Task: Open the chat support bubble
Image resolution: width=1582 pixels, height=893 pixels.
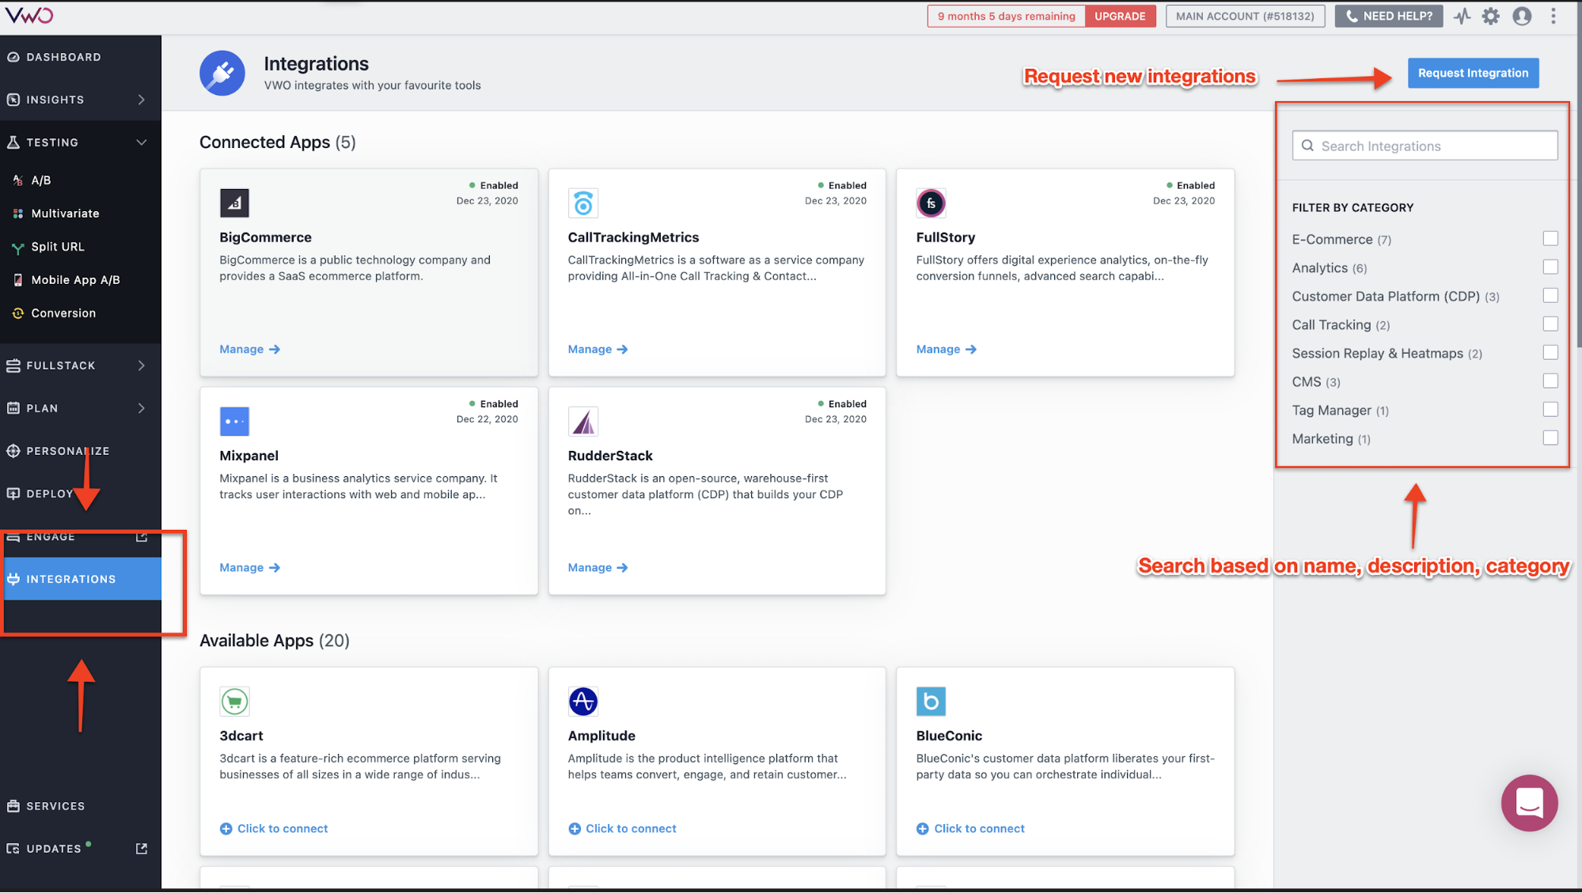Action: coord(1529,803)
